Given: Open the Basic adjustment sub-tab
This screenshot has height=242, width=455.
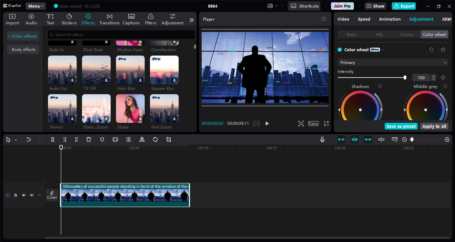Looking at the screenshot, I should click(352, 34).
